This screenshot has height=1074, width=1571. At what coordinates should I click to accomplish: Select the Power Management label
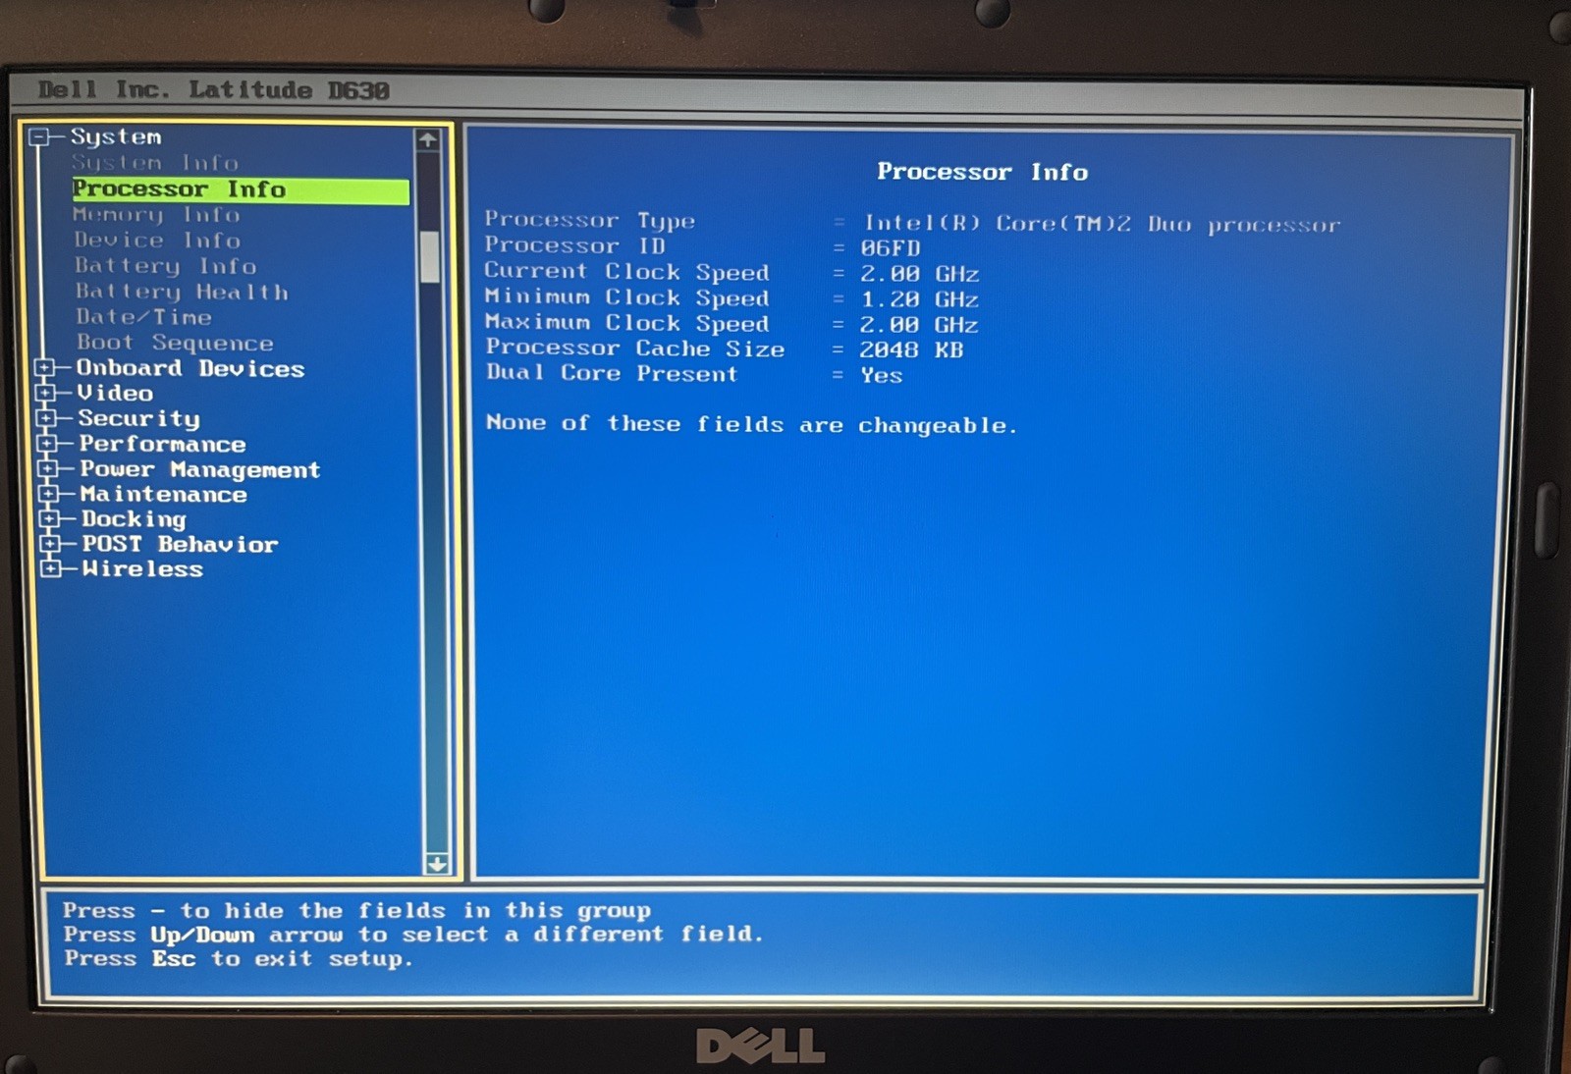[199, 470]
